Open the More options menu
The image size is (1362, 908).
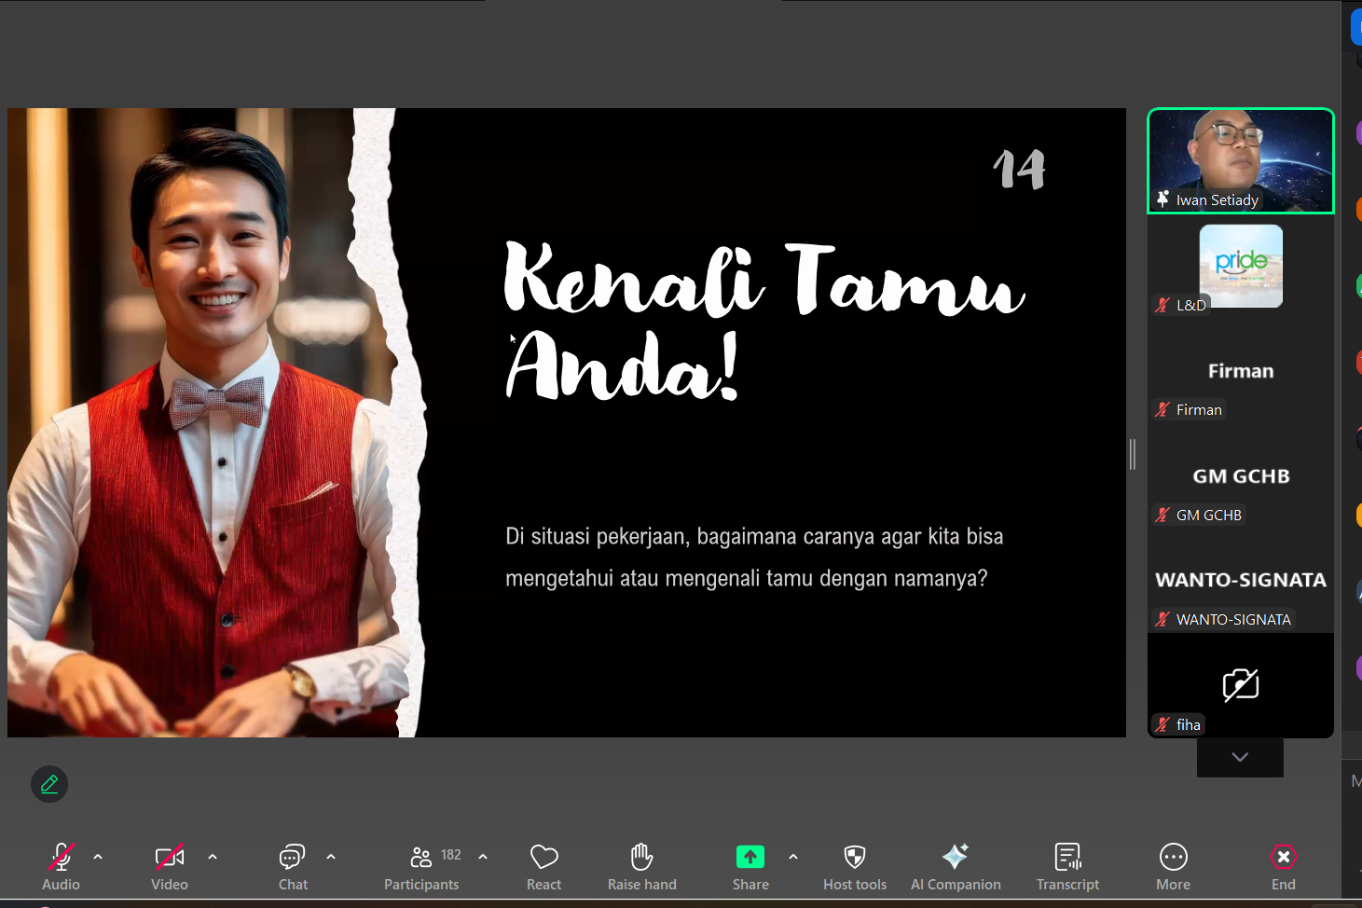[x=1174, y=867]
